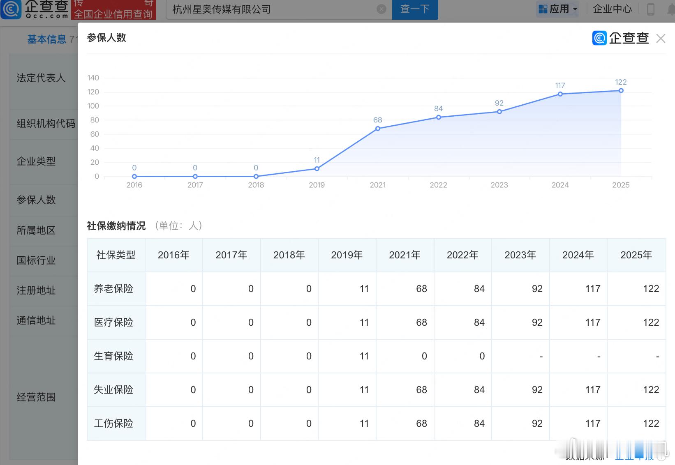
Task: Click the 2016年 column header
Action: 174,255
